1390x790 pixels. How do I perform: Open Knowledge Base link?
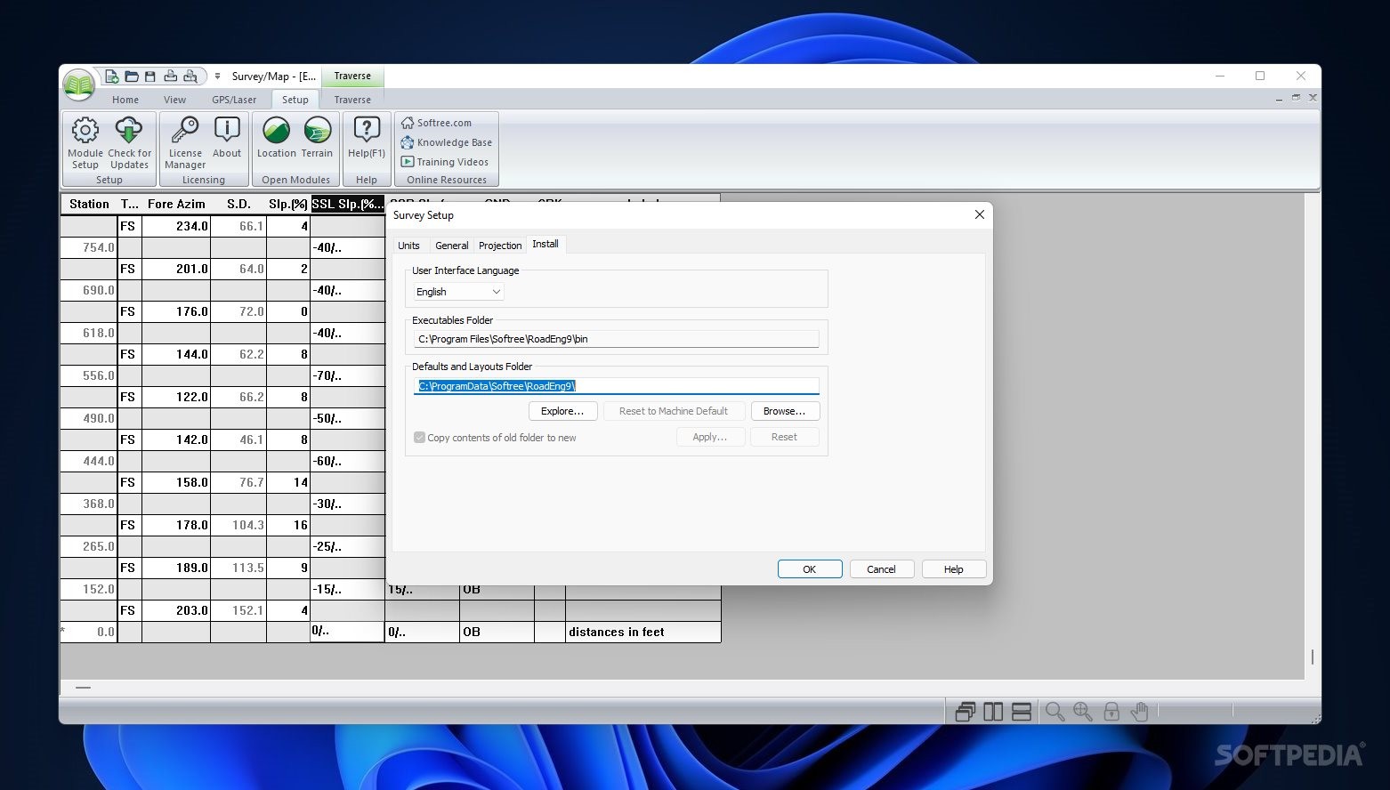(446, 142)
